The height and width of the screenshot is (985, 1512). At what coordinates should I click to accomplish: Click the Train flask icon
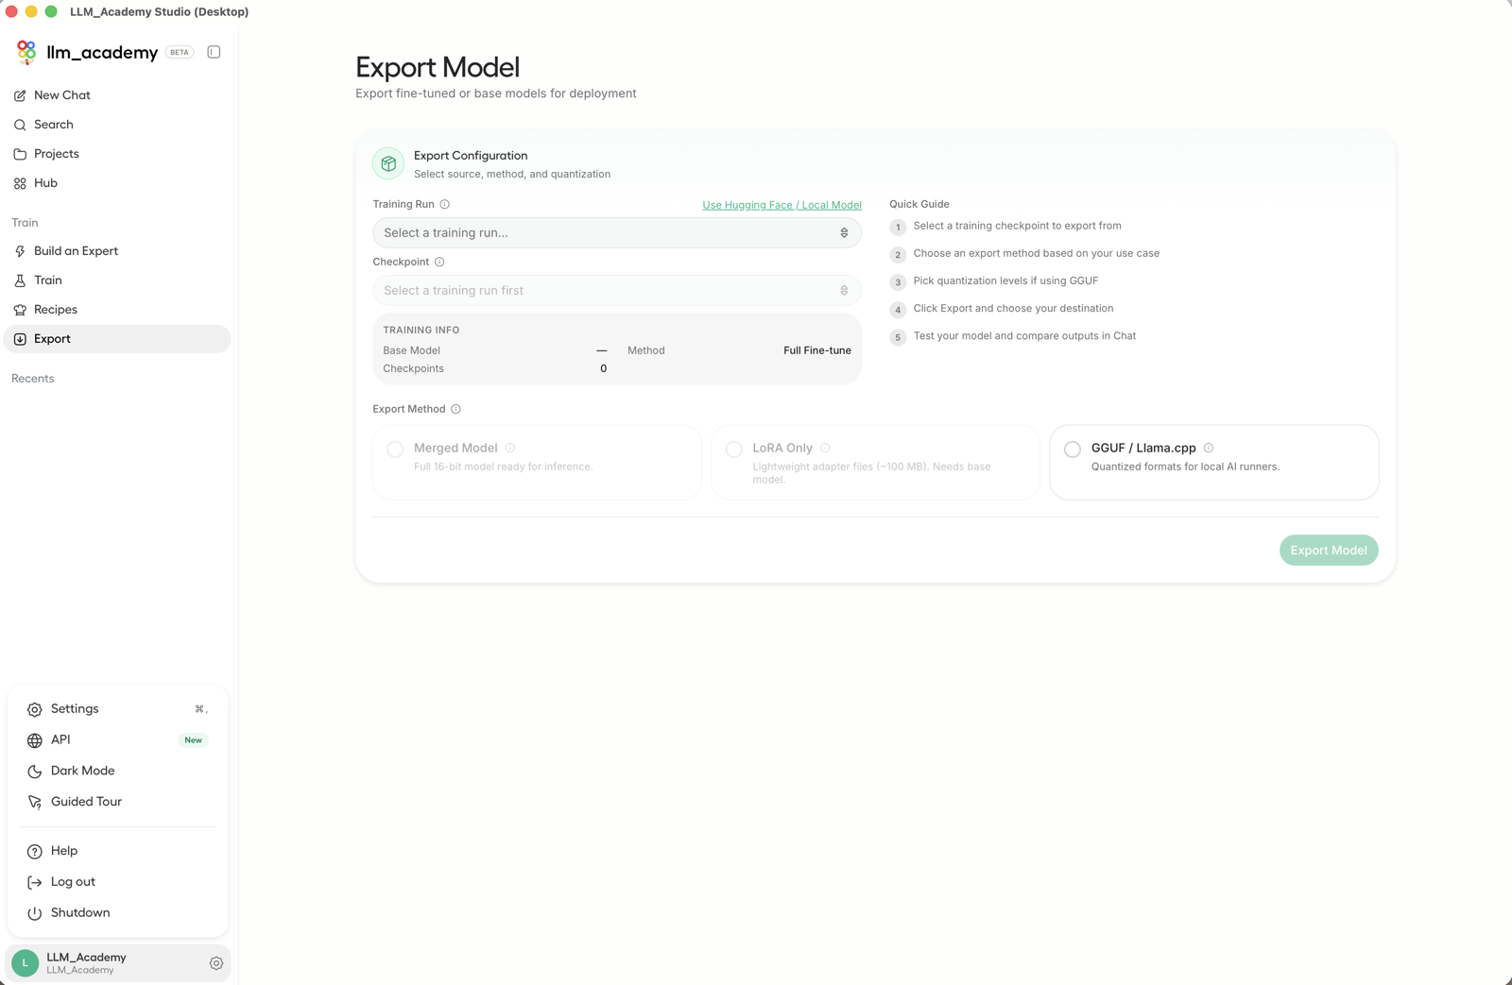tap(20, 280)
